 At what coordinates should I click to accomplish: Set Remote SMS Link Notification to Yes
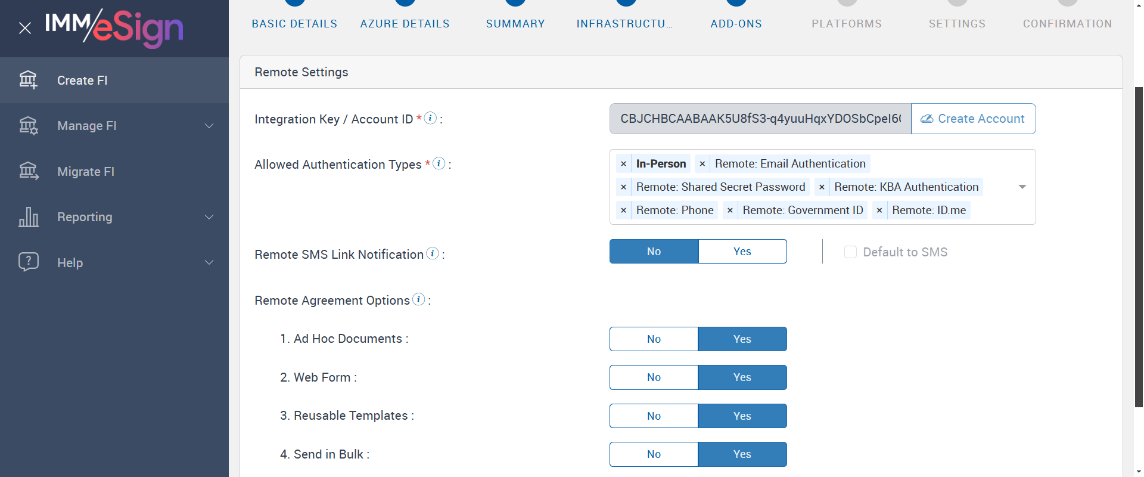click(742, 252)
